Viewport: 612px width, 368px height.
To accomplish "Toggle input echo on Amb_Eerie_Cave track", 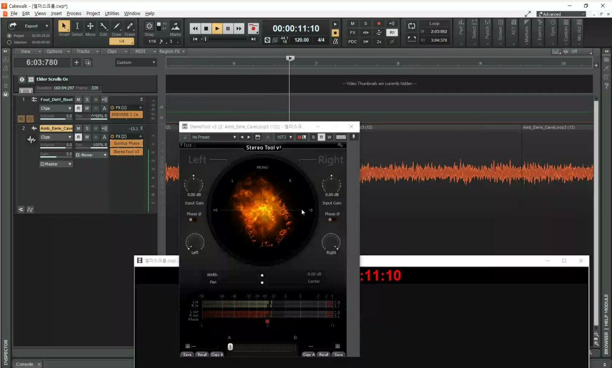I will 104,128.
